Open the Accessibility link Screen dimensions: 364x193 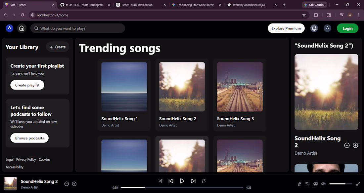(x=14, y=167)
